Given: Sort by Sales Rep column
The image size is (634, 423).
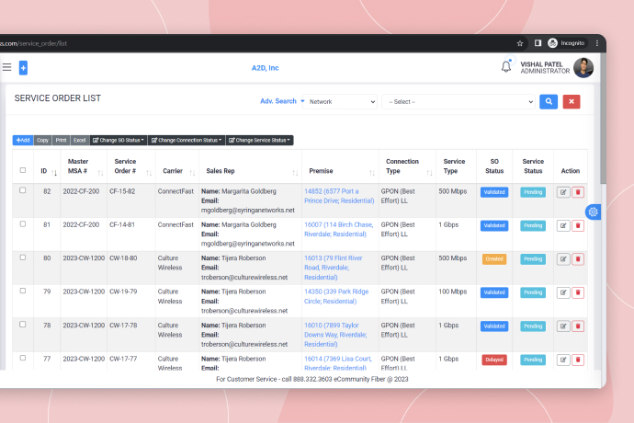Looking at the screenshot, I should (295, 173).
